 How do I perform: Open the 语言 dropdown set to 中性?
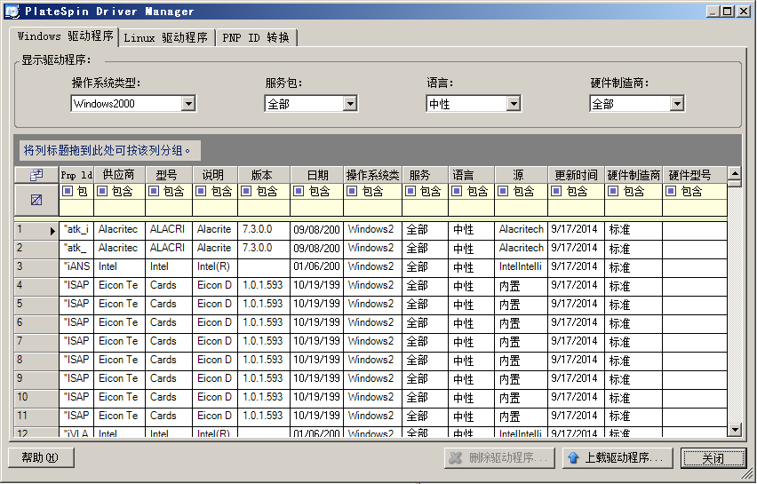513,104
